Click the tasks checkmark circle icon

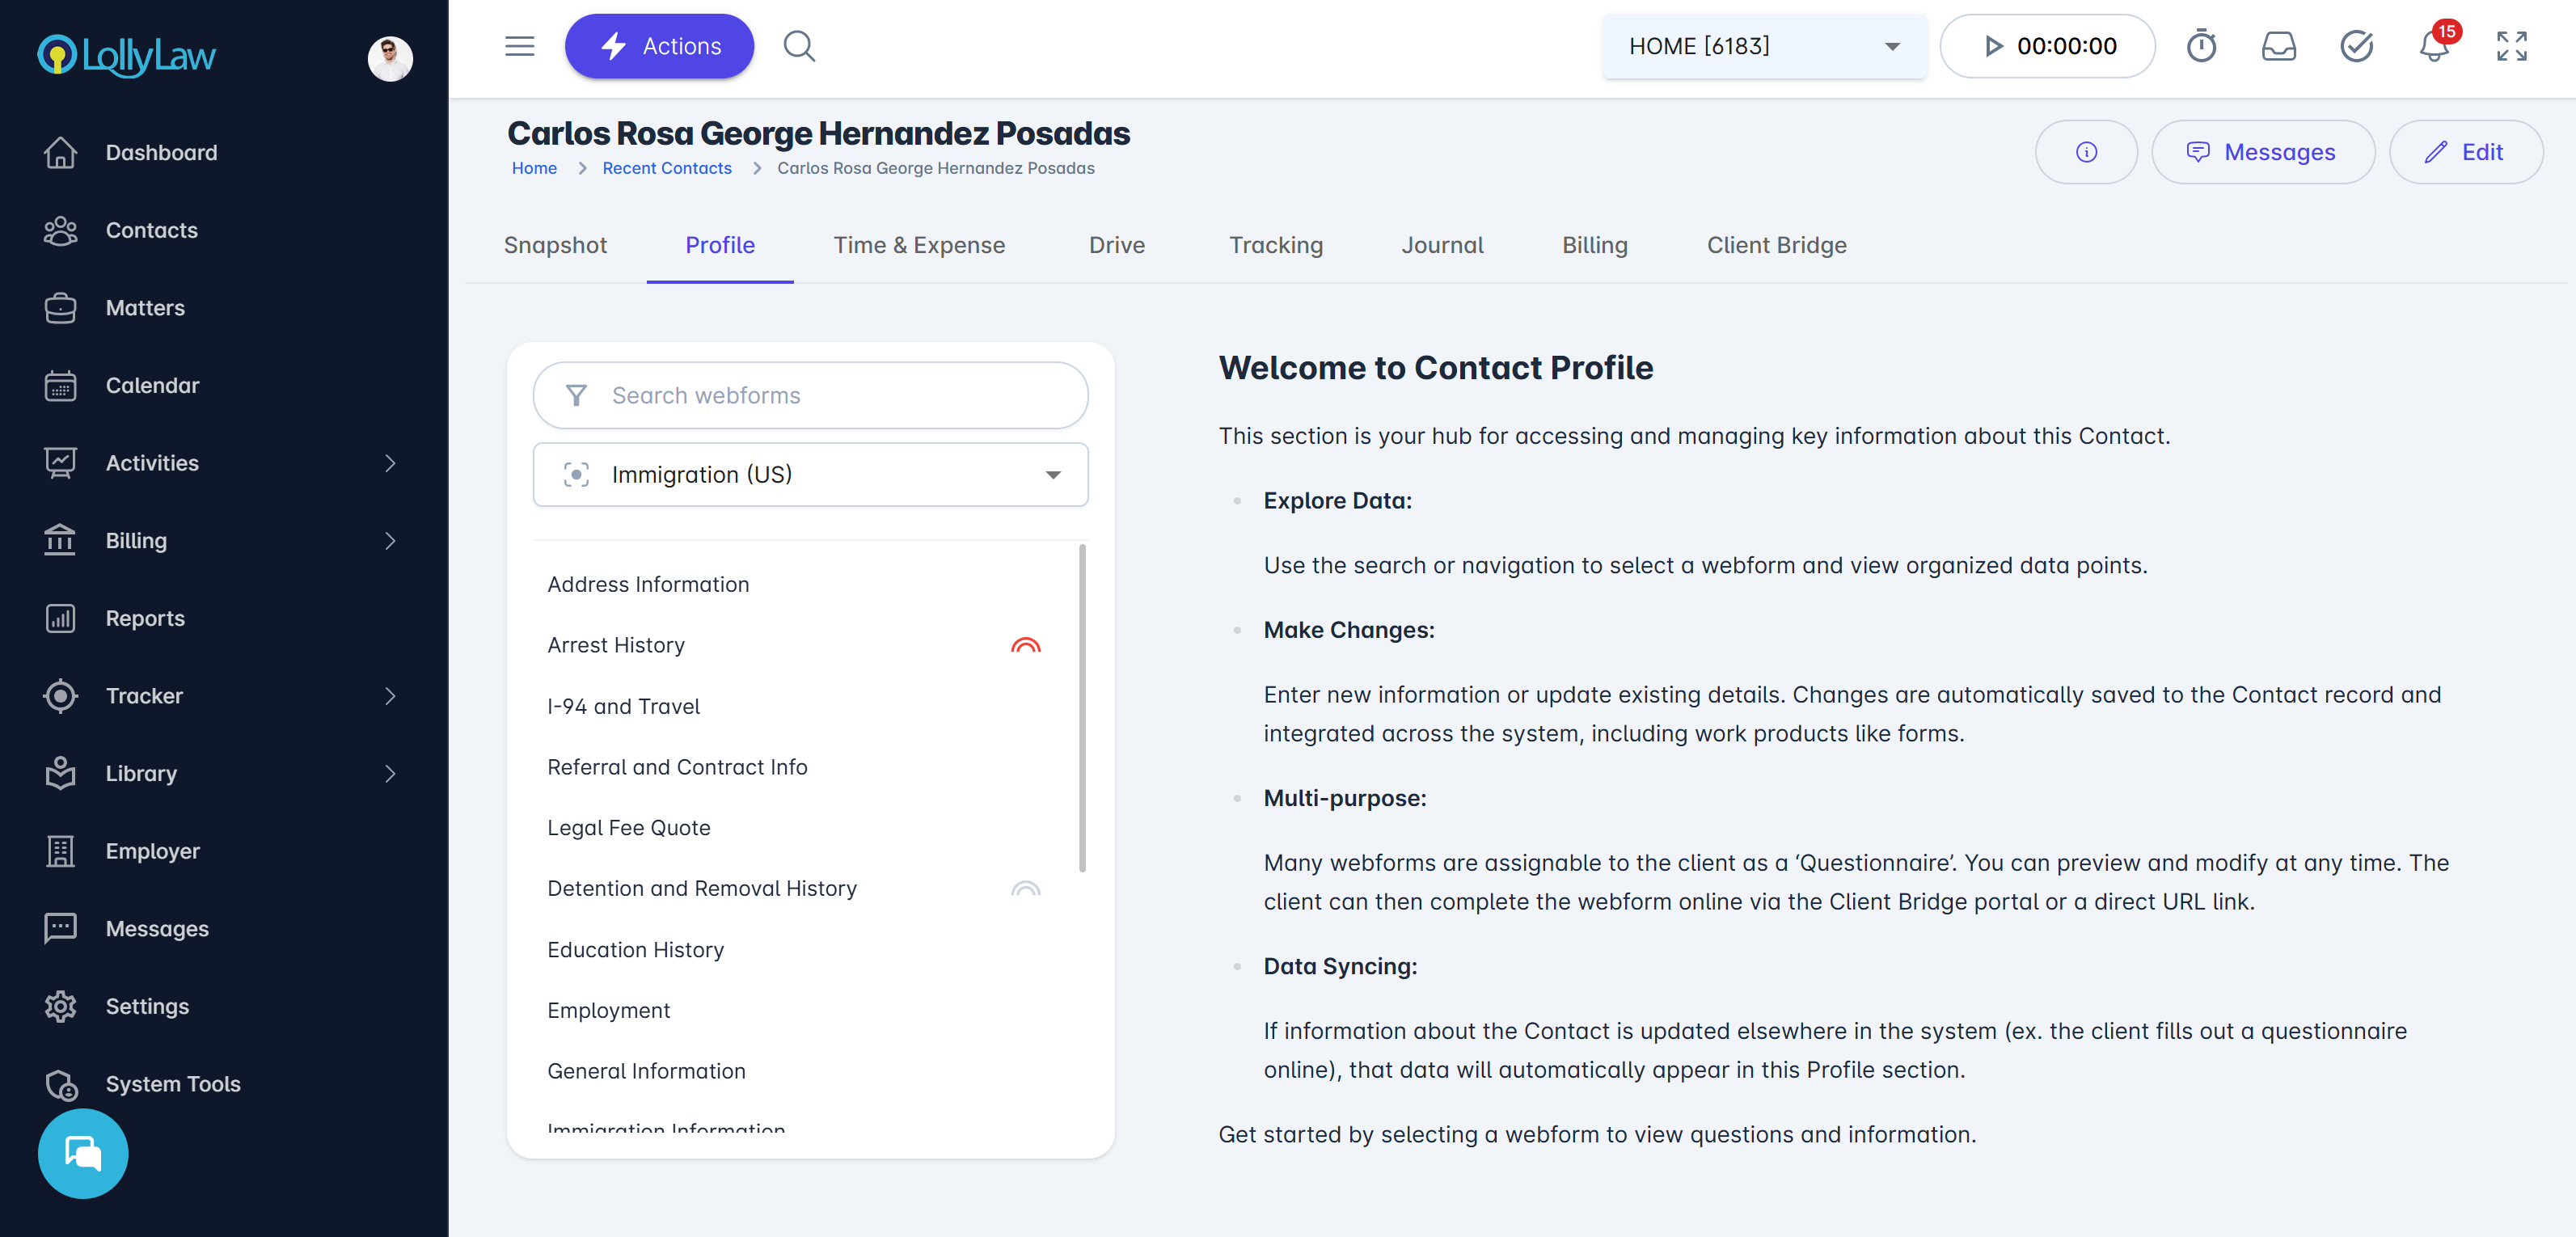pyautogui.click(x=2356, y=46)
